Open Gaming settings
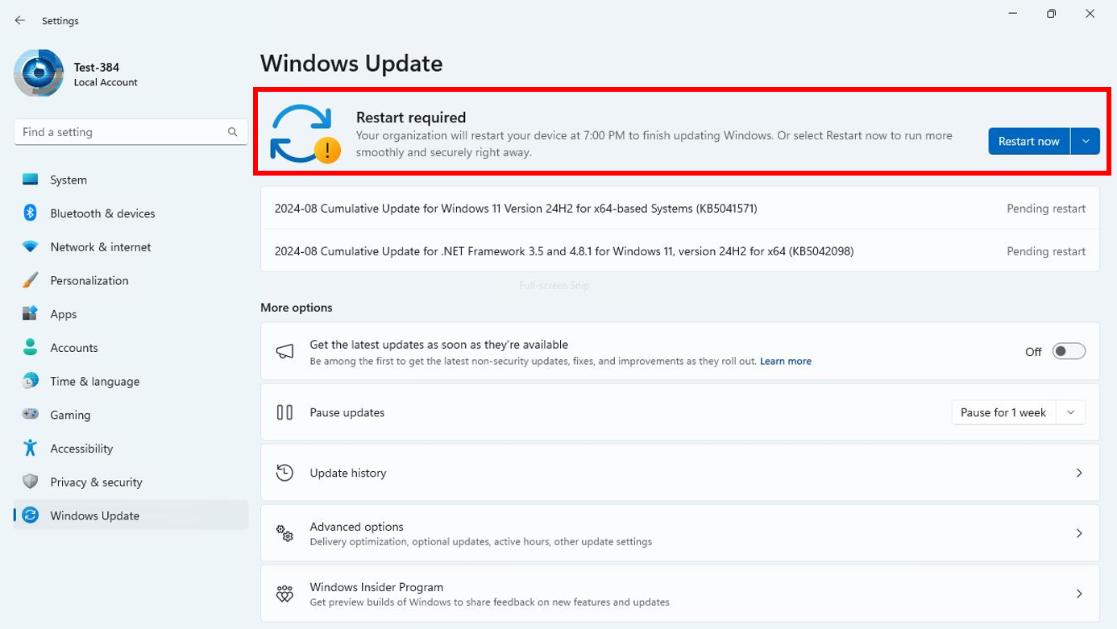Viewport: 1117px width, 629px height. pos(131,415)
